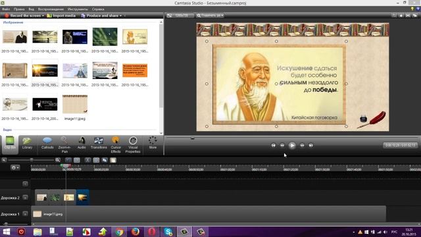
Task: Click the timeline Cut (scissors) button
Action: [87, 160]
